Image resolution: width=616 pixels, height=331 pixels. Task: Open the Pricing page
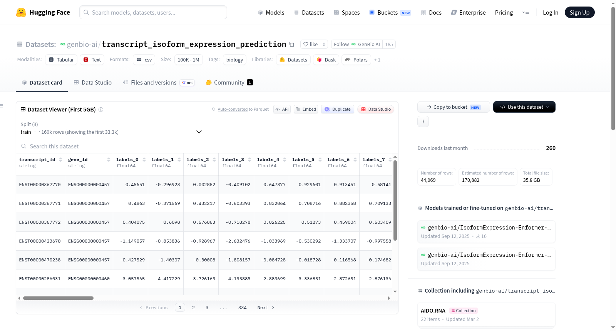point(504,12)
